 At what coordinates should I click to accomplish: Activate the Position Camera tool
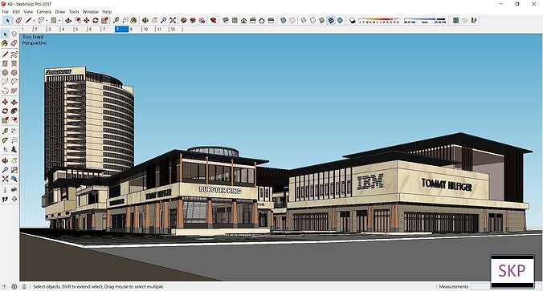[5, 190]
